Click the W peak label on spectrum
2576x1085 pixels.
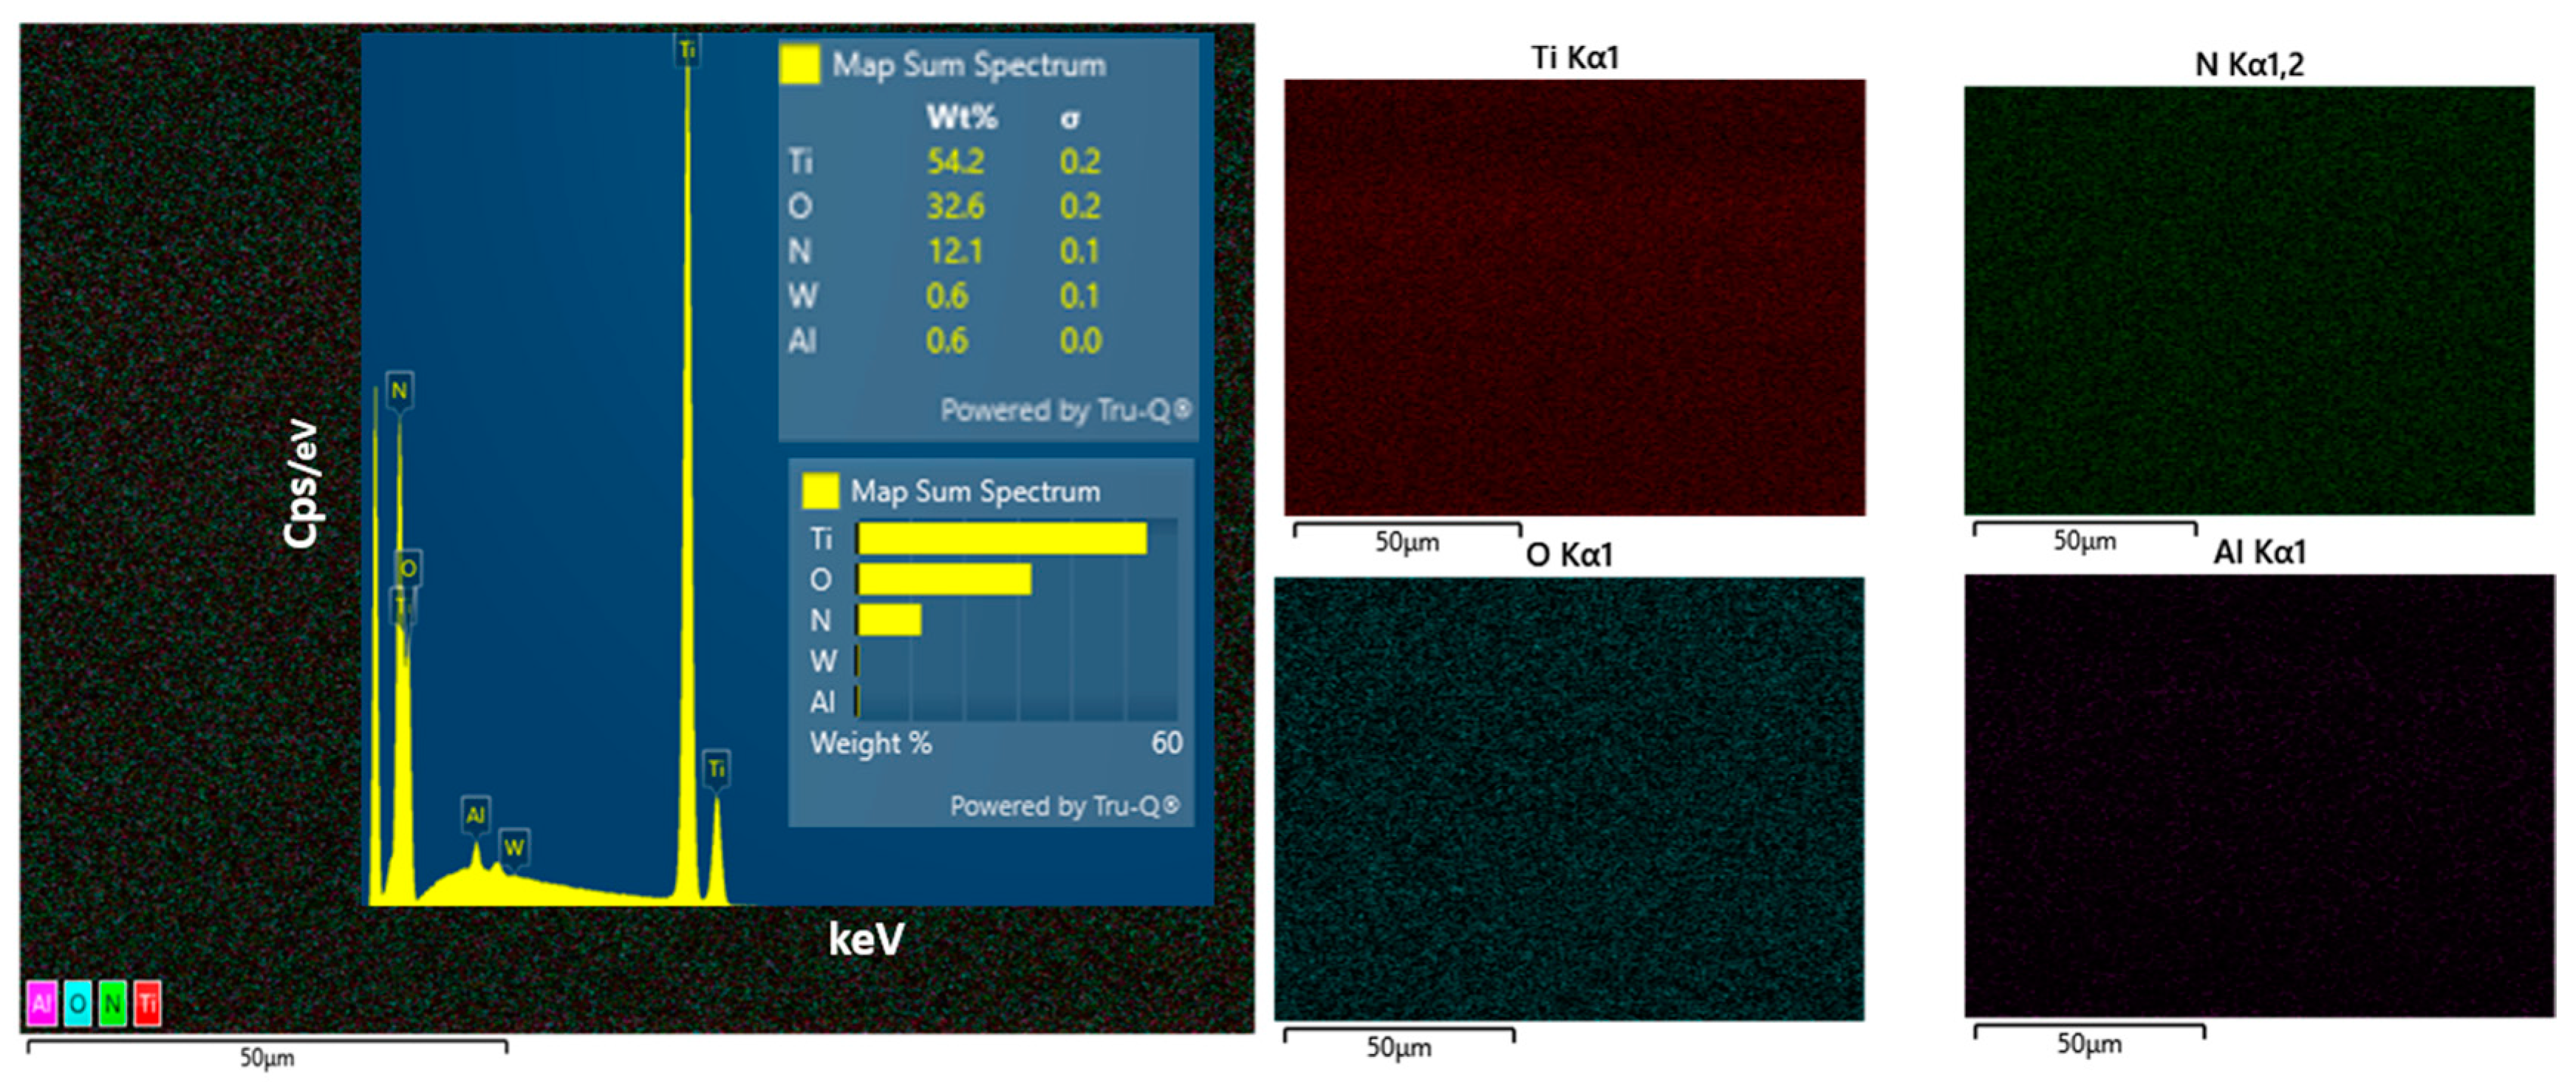click(x=514, y=848)
